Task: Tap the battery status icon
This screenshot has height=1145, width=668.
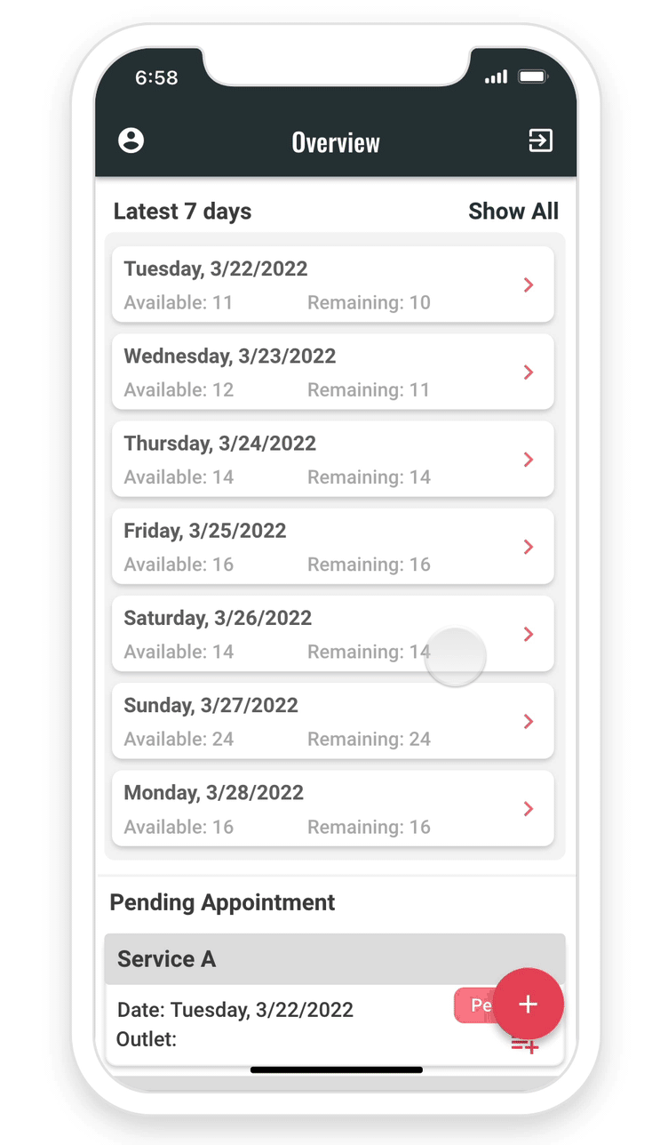Action: [x=533, y=77]
